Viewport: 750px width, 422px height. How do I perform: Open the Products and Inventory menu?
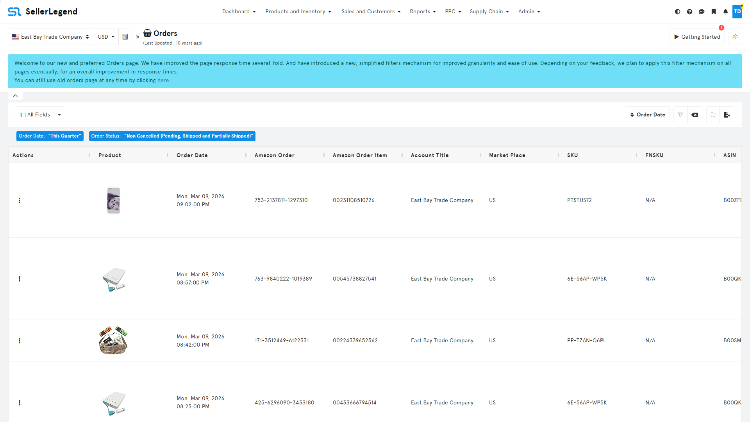(x=298, y=12)
